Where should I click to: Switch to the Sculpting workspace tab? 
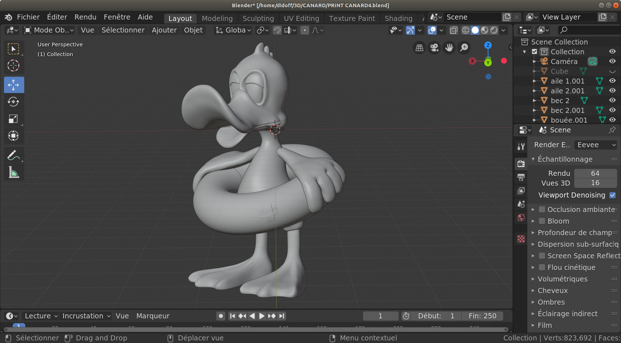258,18
